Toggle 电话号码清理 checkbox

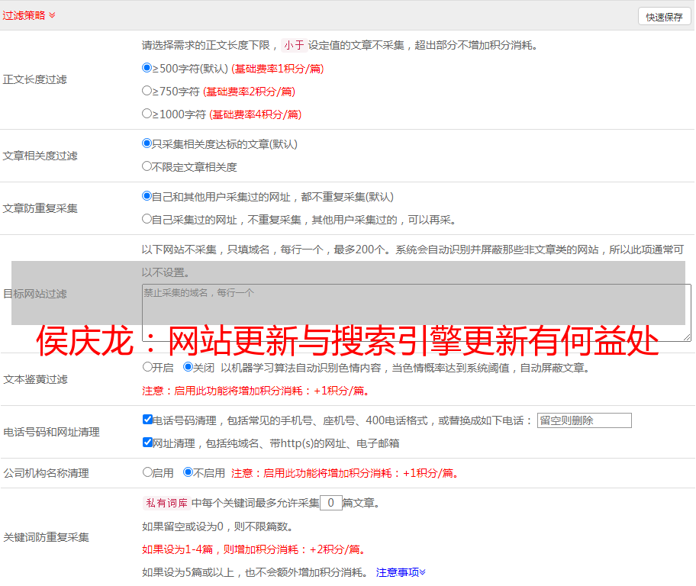pos(147,420)
